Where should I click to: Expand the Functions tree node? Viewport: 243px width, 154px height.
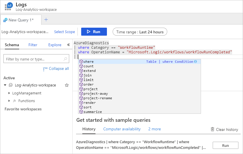tap(9, 101)
